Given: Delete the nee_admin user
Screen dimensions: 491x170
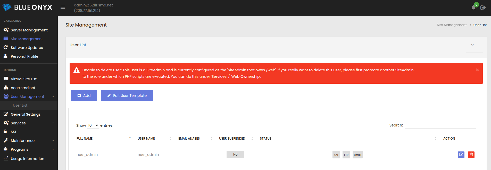Looking at the screenshot, I should 471,155.
